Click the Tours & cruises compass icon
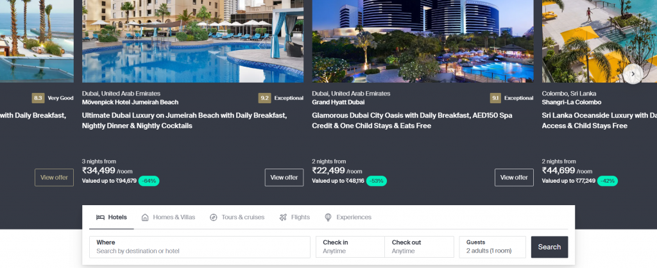Image resolution: width=657 pixels, height=268 pixels. coord(213,217)
